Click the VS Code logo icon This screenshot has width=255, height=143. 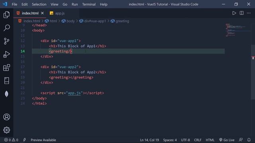pyautogui.click(x=5, y=4)
